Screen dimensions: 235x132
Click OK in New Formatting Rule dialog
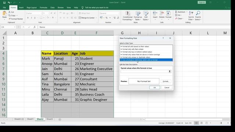pos(155,88)
